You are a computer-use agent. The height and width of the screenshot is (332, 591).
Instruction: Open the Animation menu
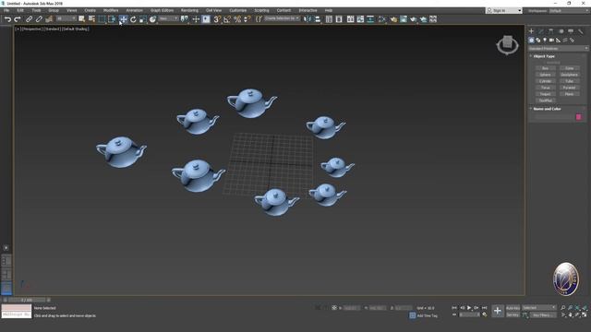135,10
